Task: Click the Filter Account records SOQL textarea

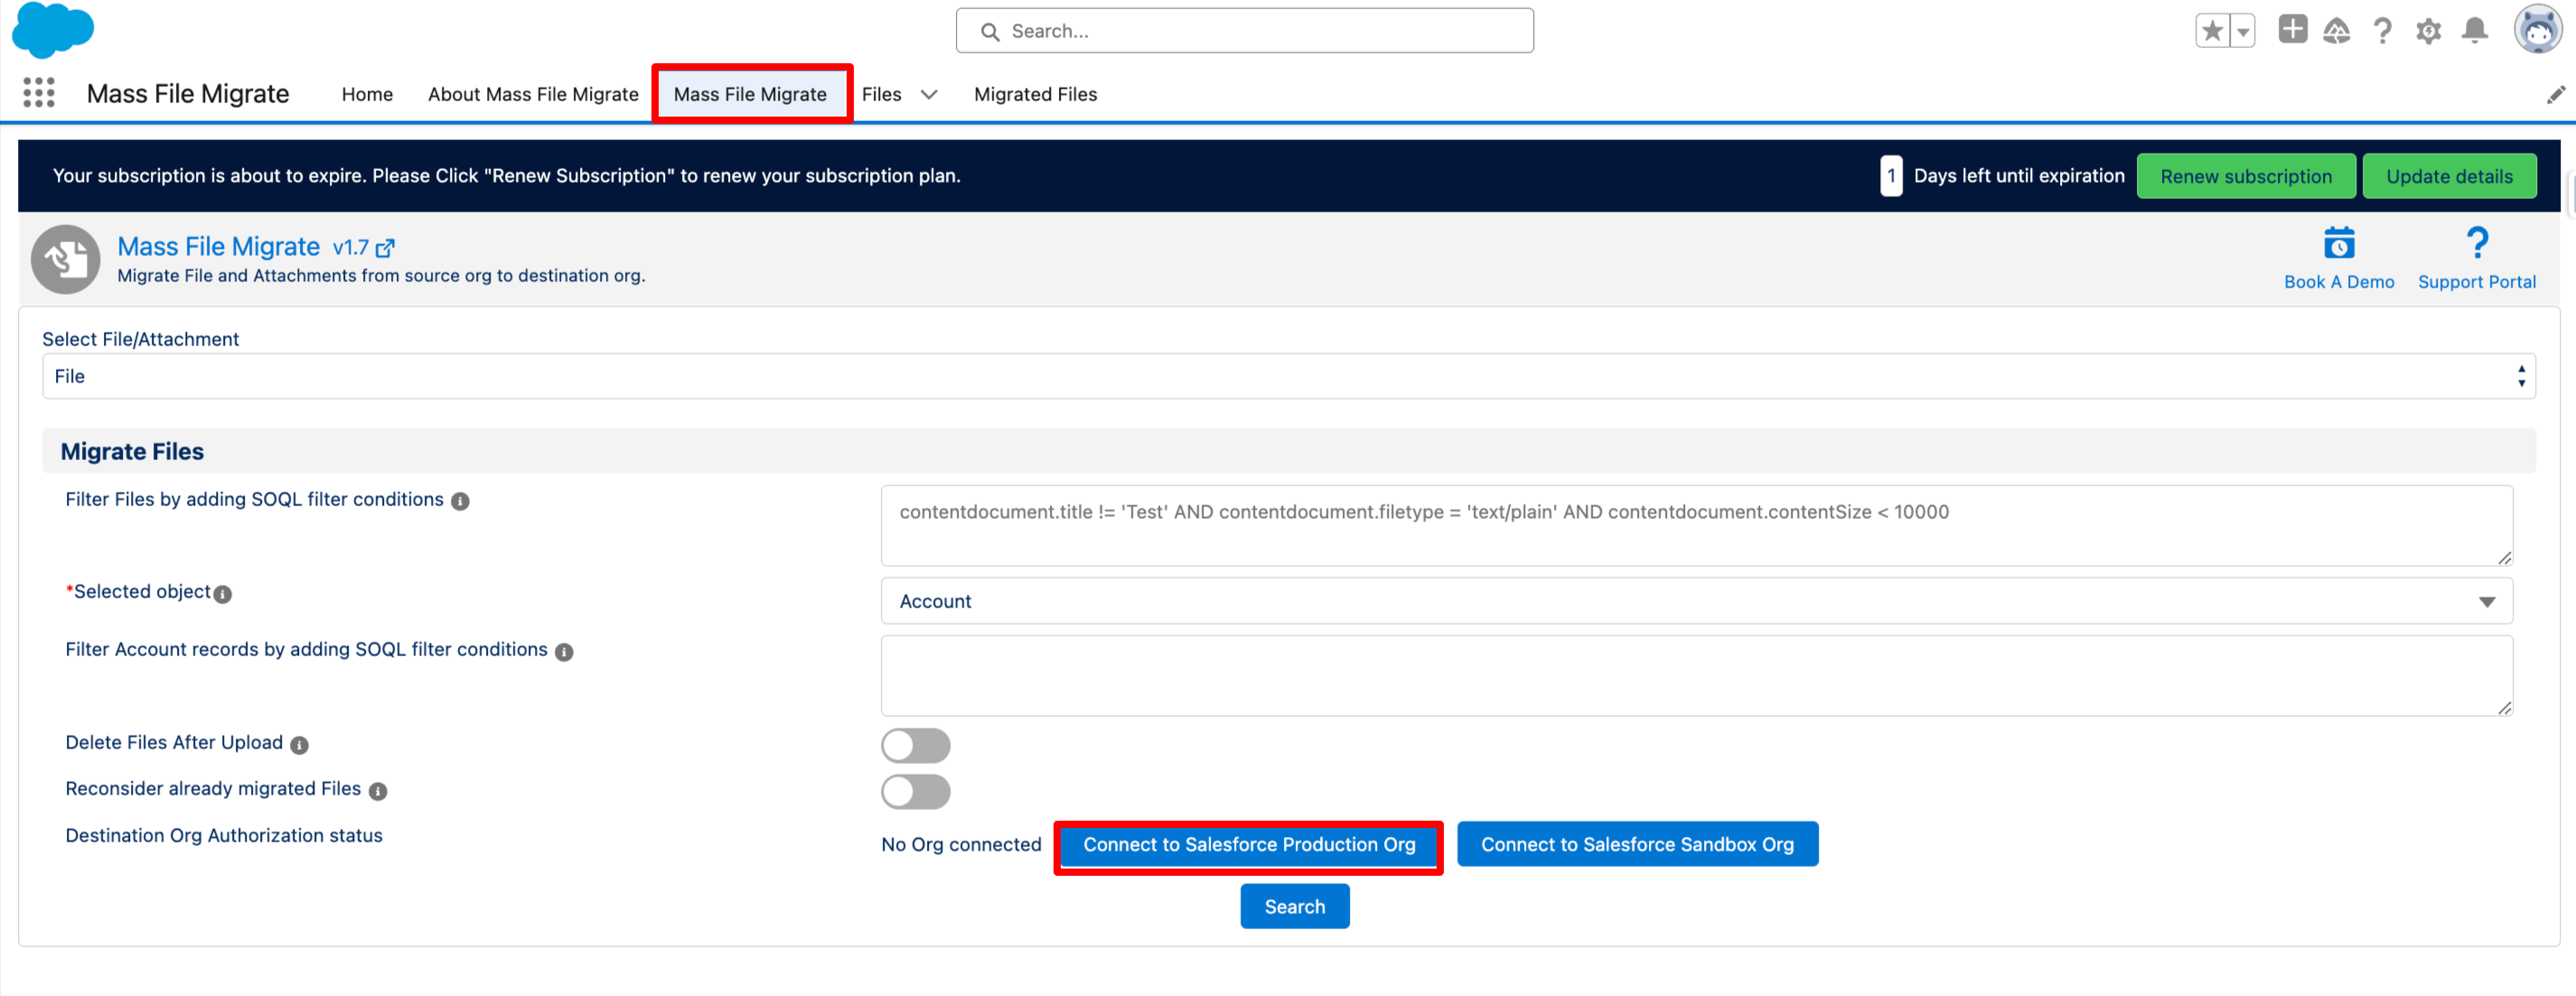Action: click(1696, 675)
